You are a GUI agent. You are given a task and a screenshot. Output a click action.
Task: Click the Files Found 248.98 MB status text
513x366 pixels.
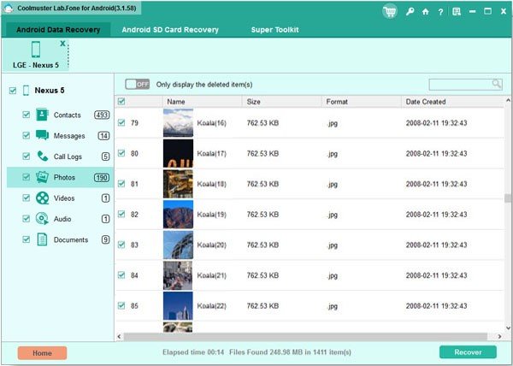click(x=290, y=352)
